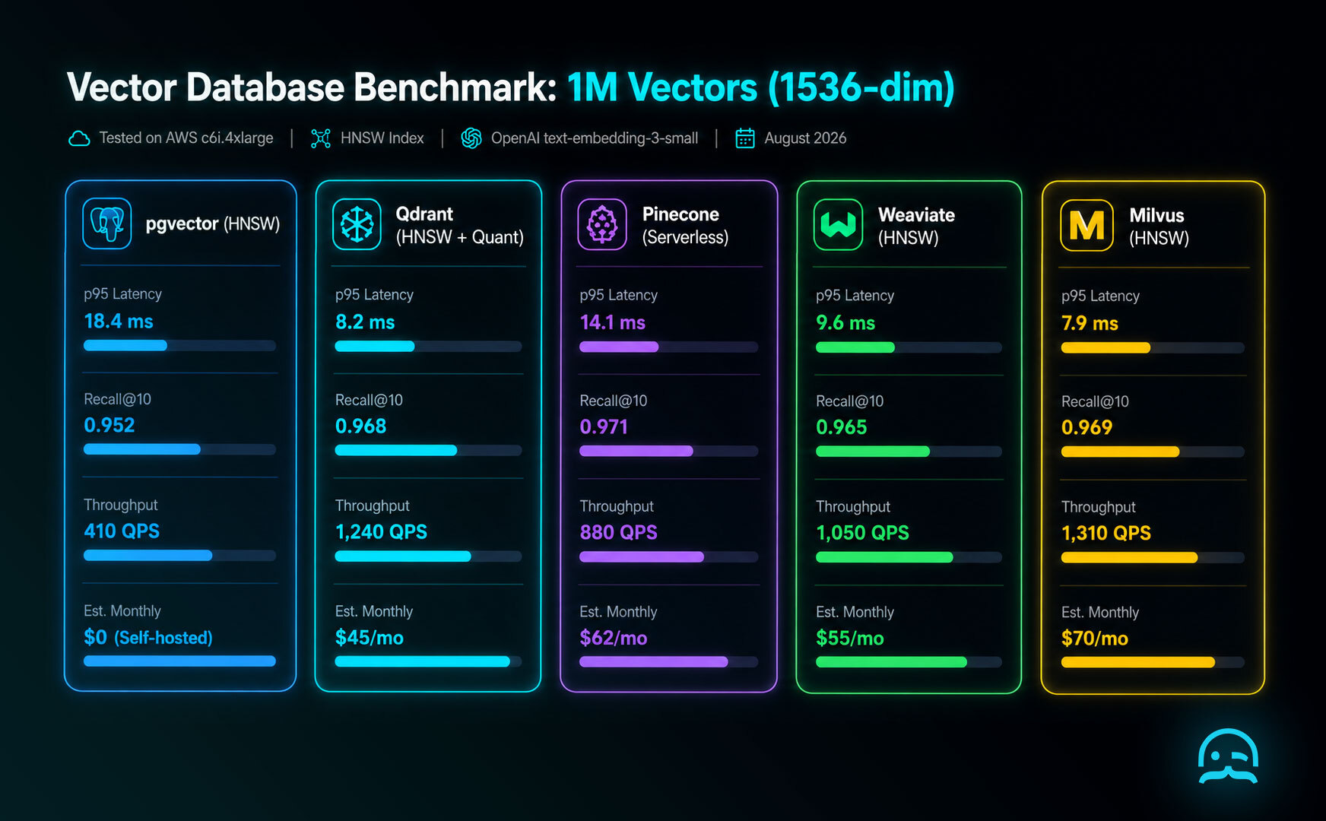Image resolution: width=1326 pixels, height=821 pixels.
Task: Click the pgvector Est. Monthly cost bar
Action: click(x=179, y=661)
